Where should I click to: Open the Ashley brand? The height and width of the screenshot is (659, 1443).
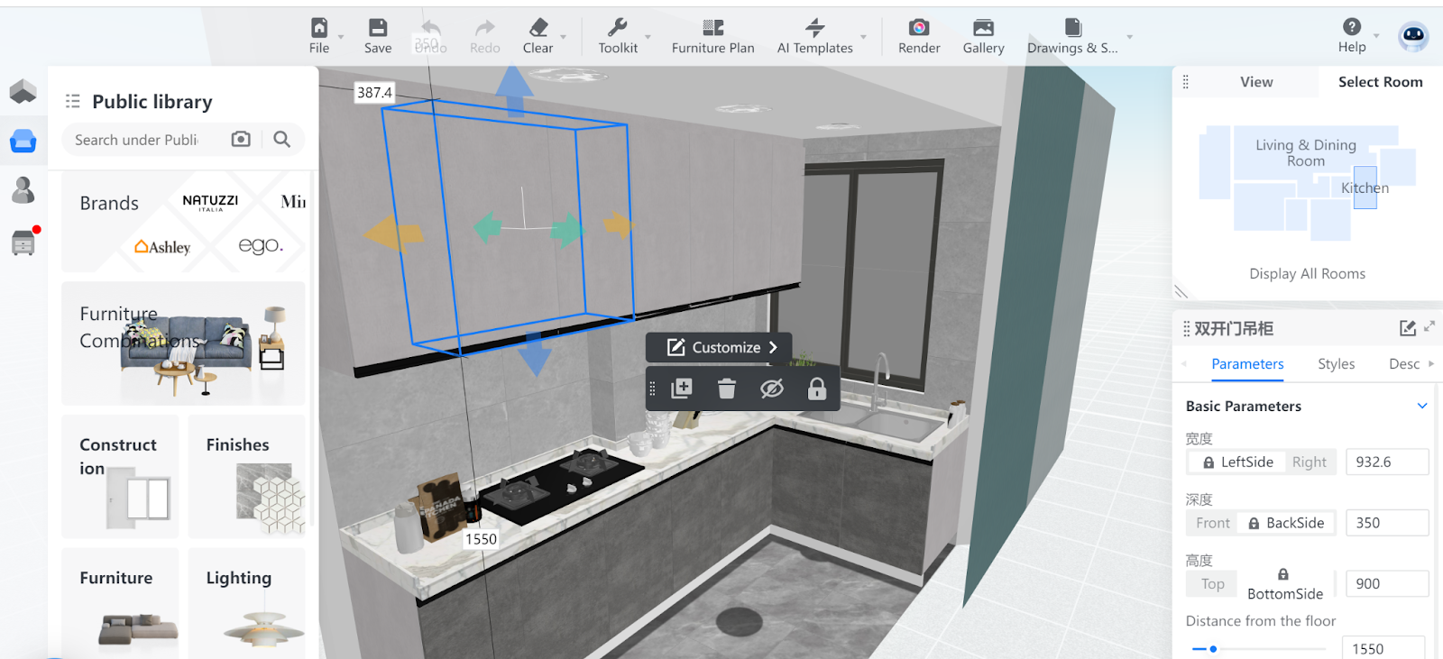(163, 247)
